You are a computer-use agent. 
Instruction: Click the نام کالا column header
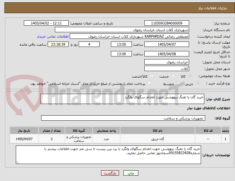(x=157, y=131)
